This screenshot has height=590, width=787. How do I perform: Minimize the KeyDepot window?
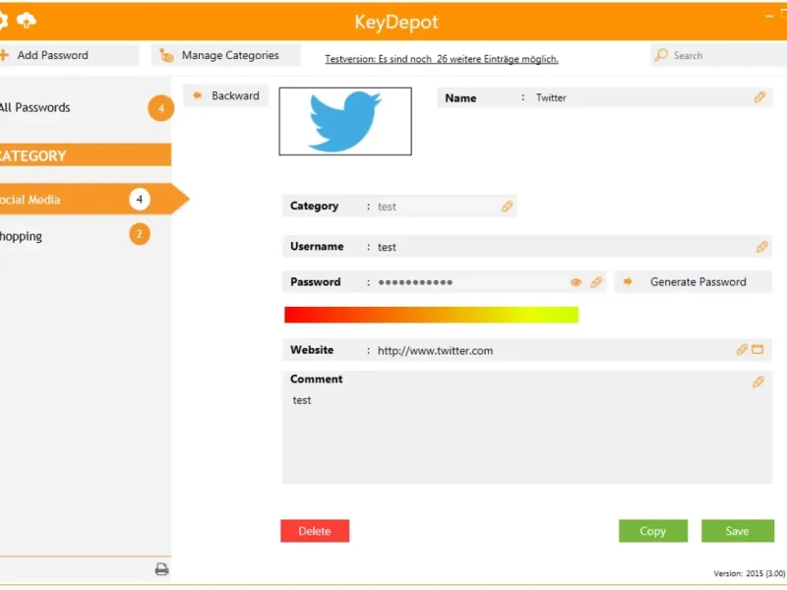point(769,16)
